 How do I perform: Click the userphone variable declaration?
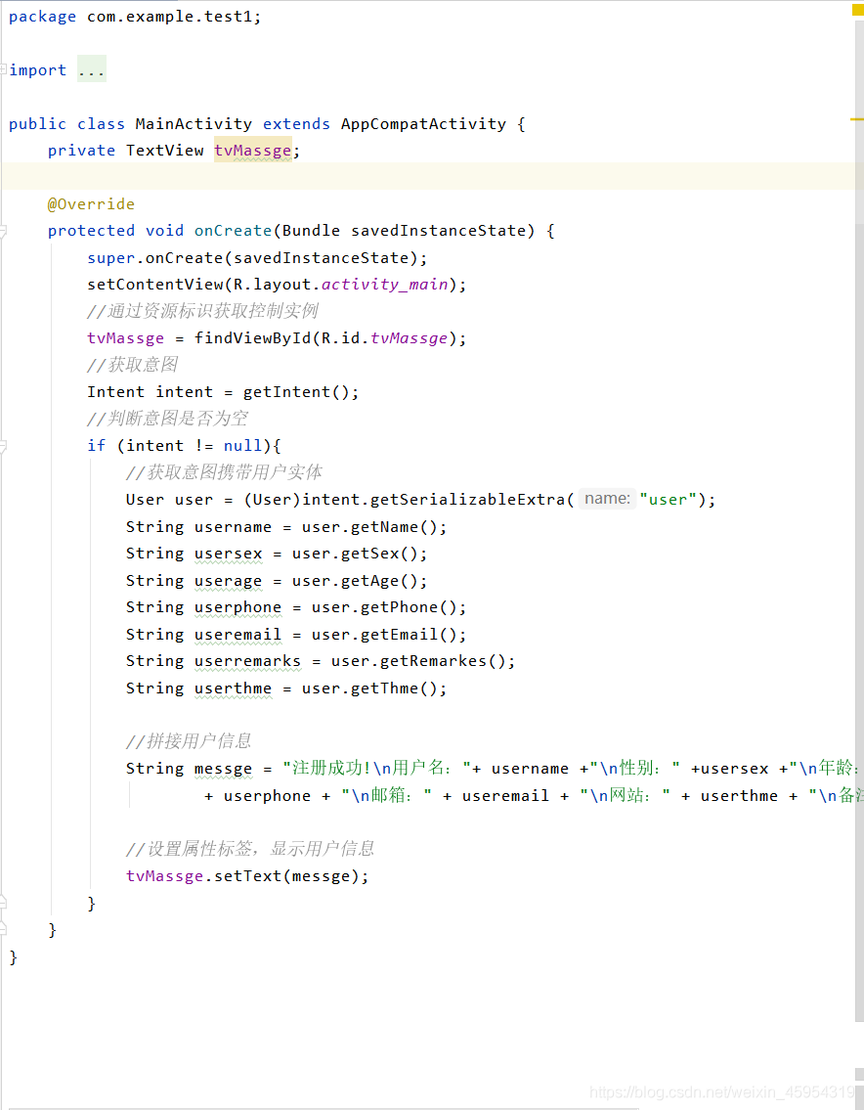click(238, 607)
